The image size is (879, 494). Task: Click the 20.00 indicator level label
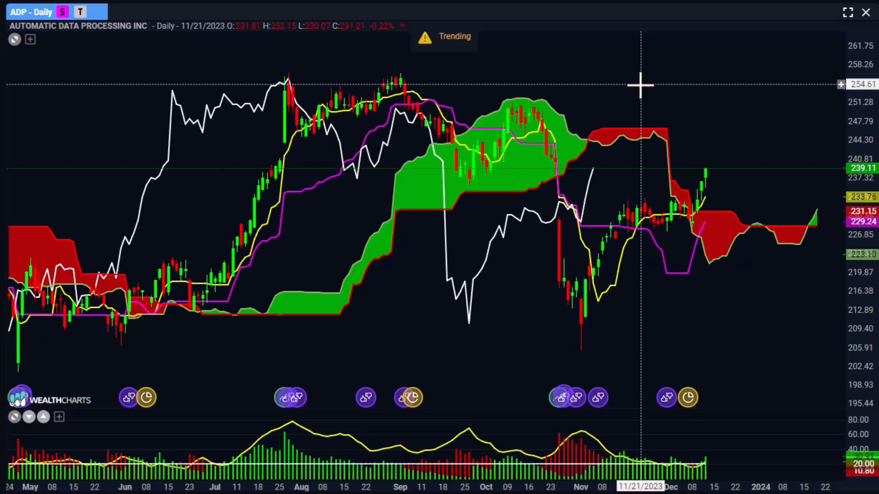[x=863, y=463]
